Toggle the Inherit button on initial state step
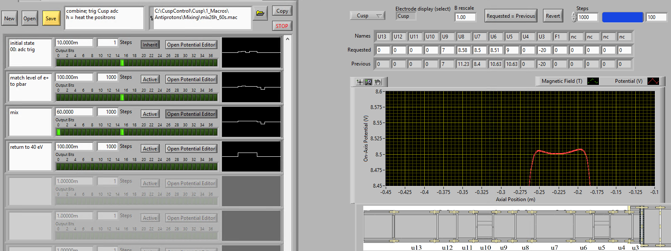The height and width of the screenshot is (251, 671). (150, 45)
